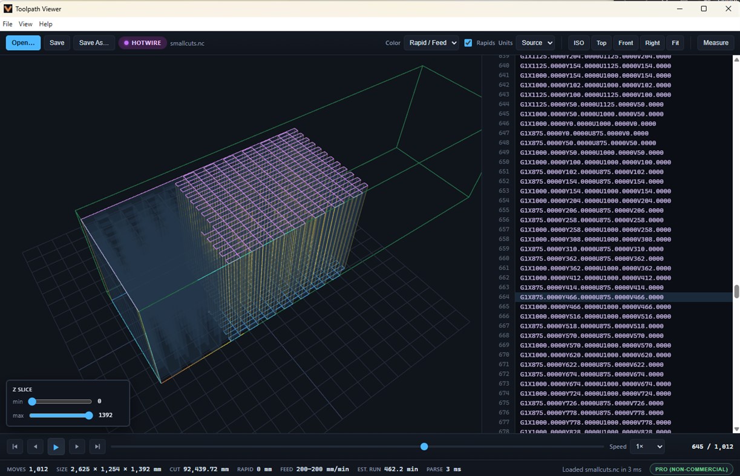
Task: Open the Units Source dropdown
Action: click(x=535, y=43)
